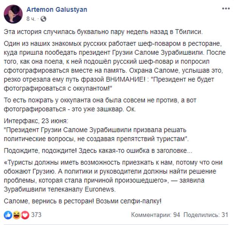Click the blue Like reaction icon
The image size is (234, 225).
(x=8, y=215)
